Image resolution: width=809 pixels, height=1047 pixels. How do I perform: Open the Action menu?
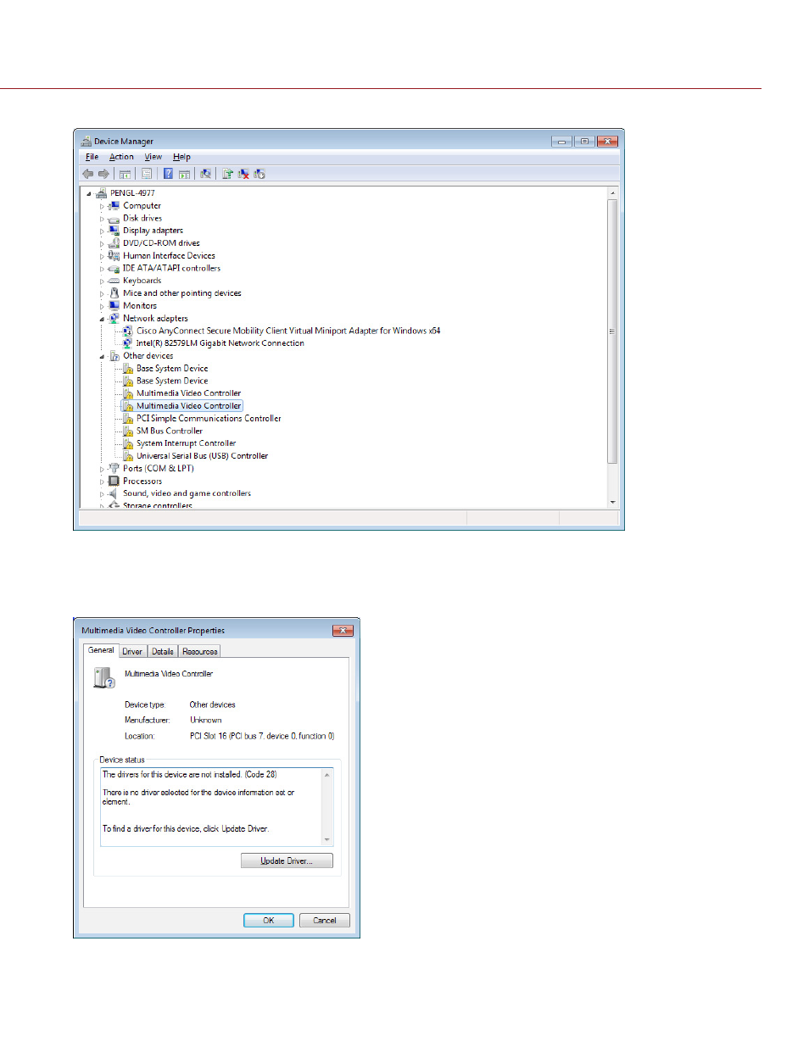(121, 157)
